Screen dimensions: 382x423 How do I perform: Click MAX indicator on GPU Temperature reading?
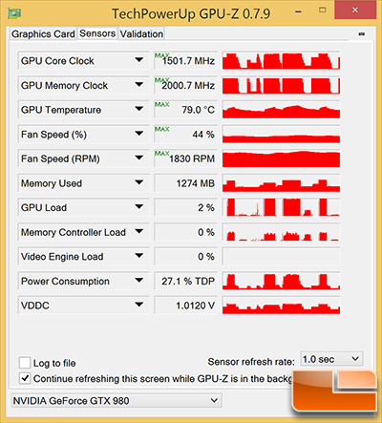point(161,104)
